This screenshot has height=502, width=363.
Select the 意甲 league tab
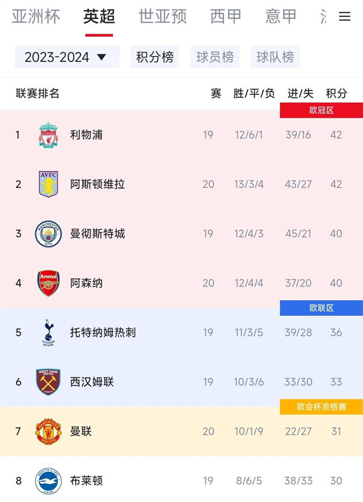click(281, 16)
